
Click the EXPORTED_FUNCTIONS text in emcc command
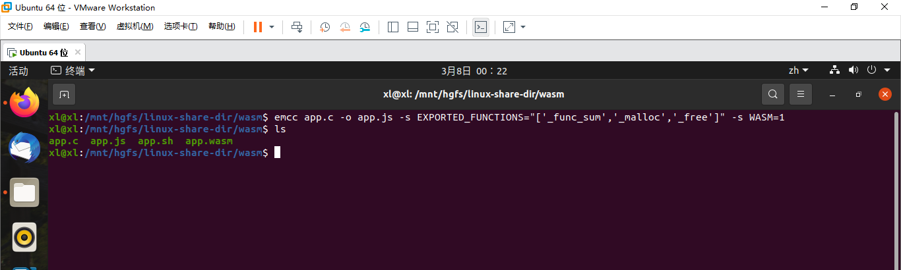466,117
